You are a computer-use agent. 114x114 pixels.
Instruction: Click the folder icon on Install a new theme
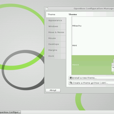(x=71, y=78)
